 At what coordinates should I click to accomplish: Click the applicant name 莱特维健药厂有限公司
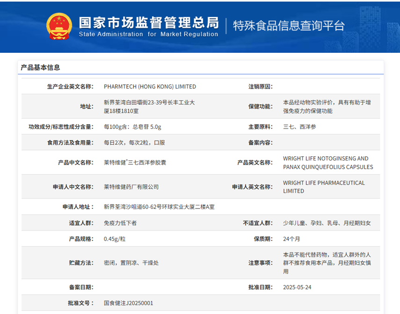point(131,187)
